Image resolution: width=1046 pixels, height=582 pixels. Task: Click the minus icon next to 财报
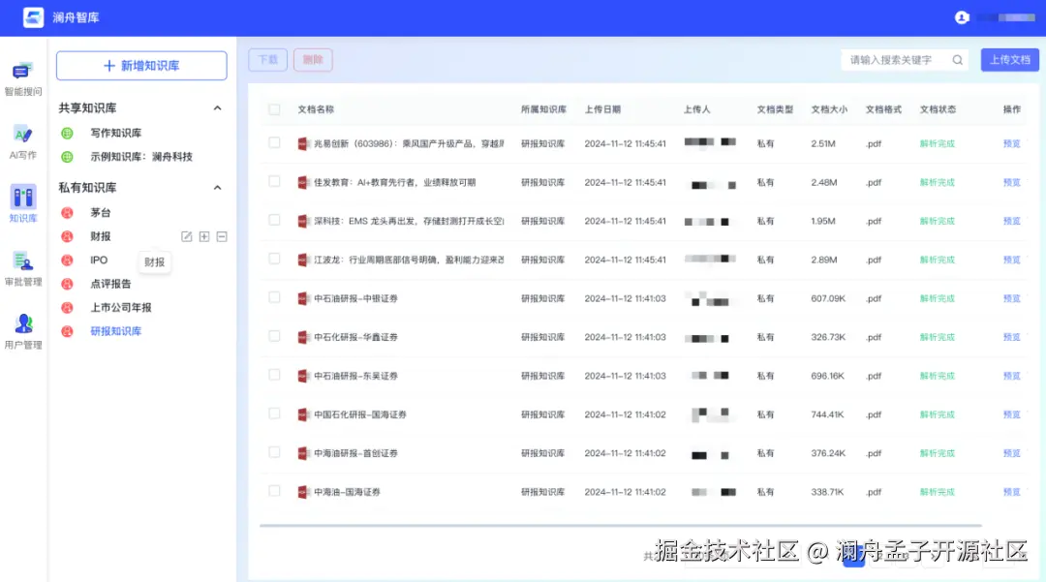[222, 236]
